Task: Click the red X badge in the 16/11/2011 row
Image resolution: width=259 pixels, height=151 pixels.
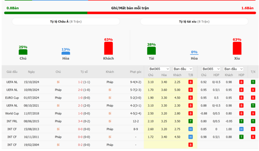Action: [x=253, y=137]
